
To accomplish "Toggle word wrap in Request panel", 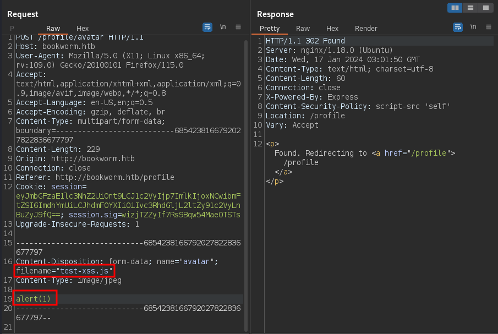I will (207, 27).
